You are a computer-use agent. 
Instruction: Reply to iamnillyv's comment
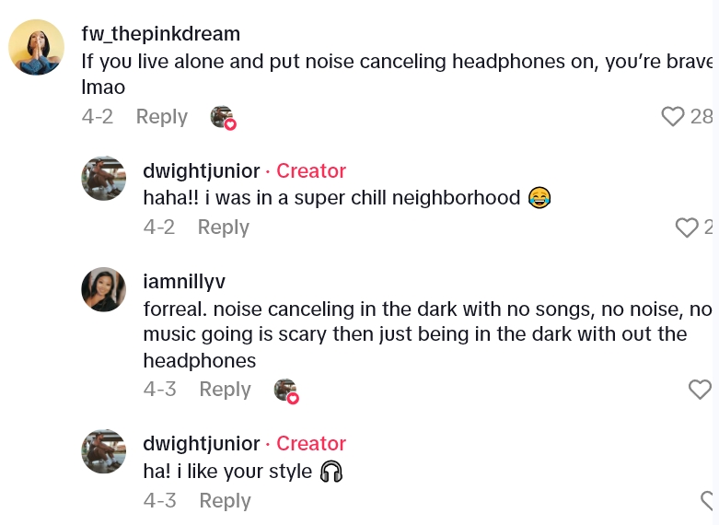click(x=226, y=390)
